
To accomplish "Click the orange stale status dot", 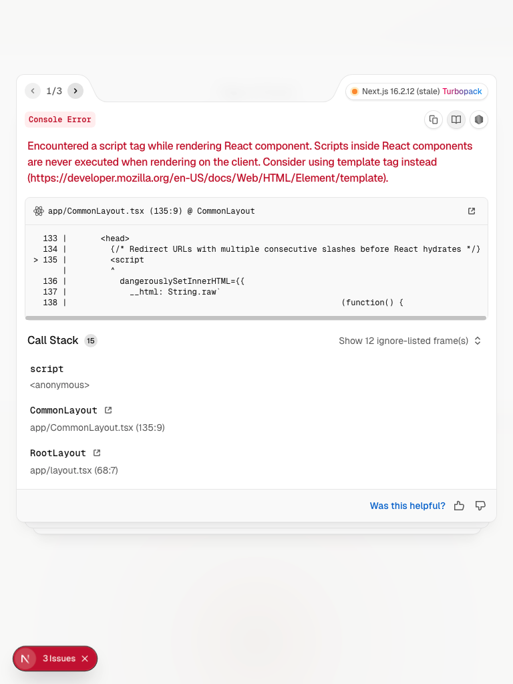I will pyautogui.click(x=355, y=92).
